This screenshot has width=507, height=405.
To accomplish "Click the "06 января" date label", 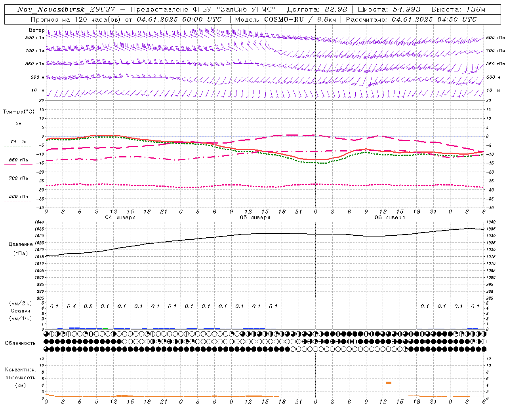I will (x=390, y=218).
